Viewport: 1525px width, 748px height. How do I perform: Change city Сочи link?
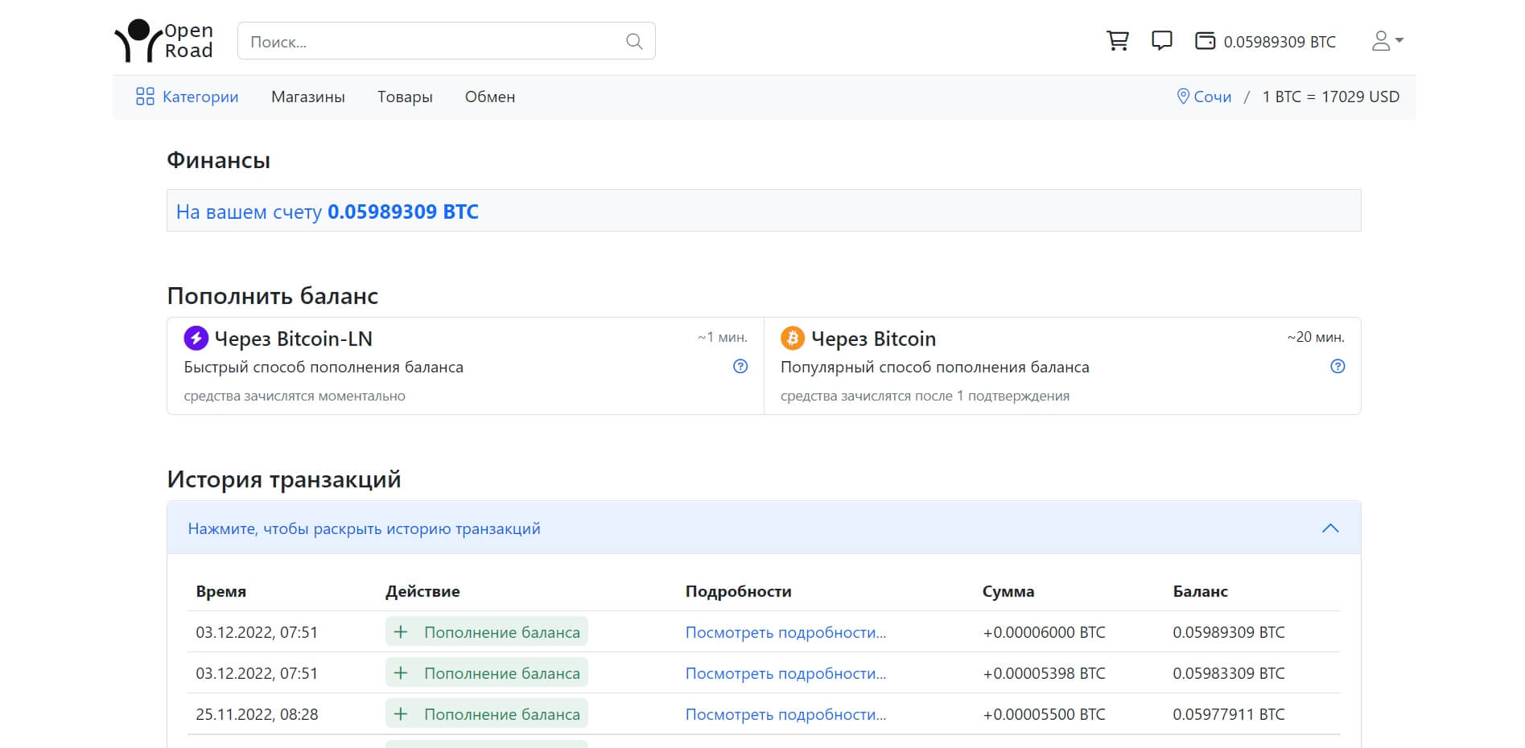[x=1212, y=97]
